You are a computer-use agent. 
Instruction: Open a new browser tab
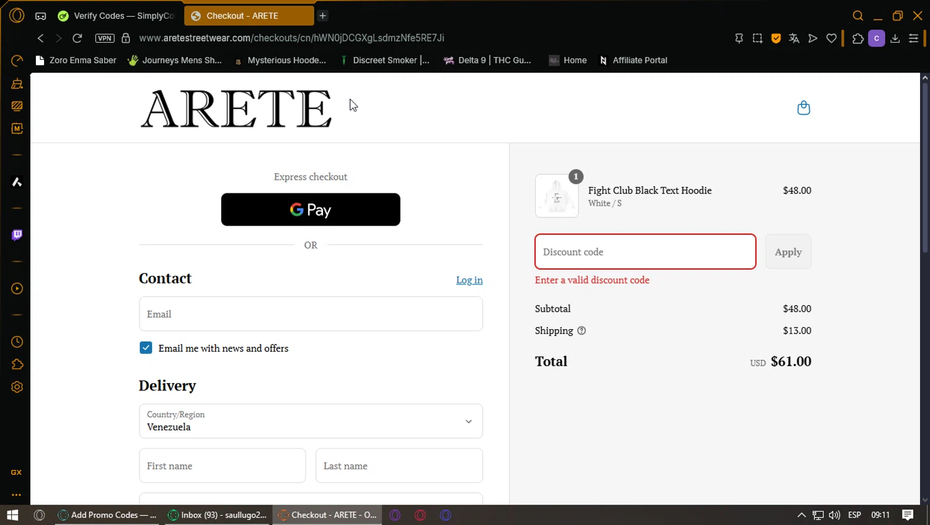322,16
